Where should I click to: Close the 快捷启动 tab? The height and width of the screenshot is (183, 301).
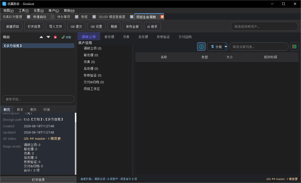tap(52, 17)
